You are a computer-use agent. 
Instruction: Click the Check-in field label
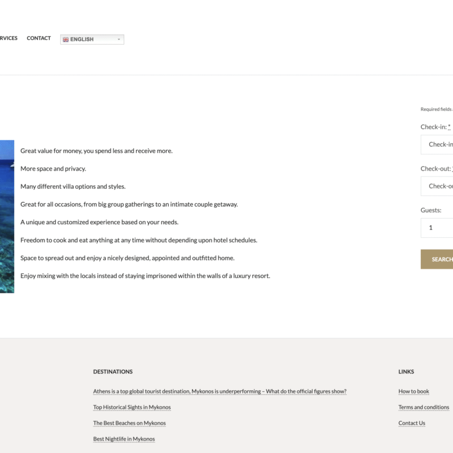pyautogui.click(x=433, y=127)
